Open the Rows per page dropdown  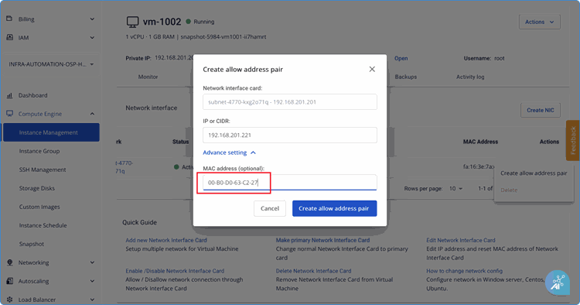[455, 188]
